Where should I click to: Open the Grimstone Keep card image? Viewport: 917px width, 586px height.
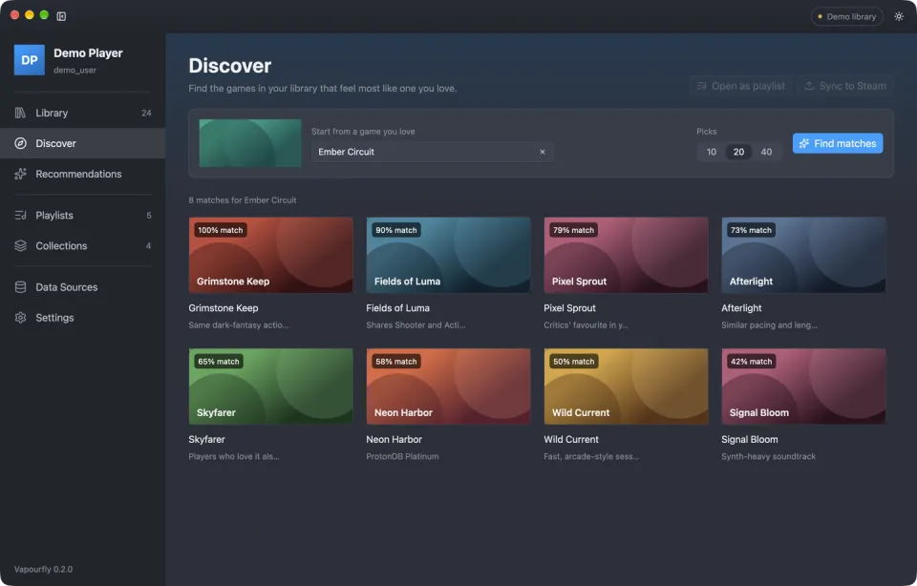(270, 255)
